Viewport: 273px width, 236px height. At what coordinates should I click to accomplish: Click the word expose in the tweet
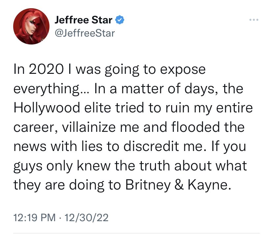pos(183,70)
